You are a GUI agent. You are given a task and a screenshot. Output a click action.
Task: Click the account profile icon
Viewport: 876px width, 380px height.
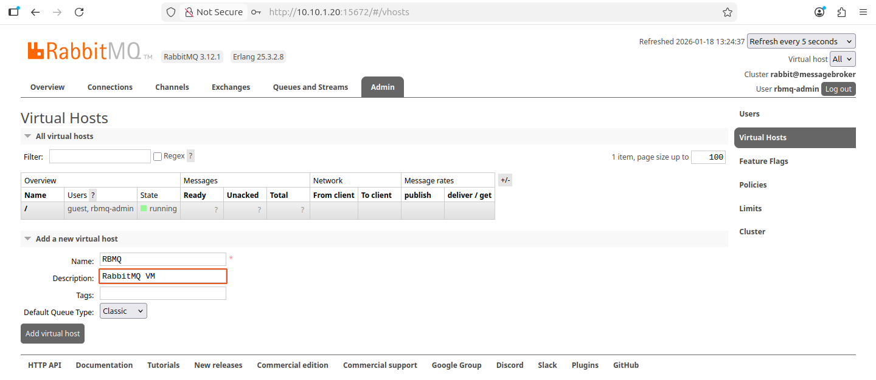coord(819,12)
